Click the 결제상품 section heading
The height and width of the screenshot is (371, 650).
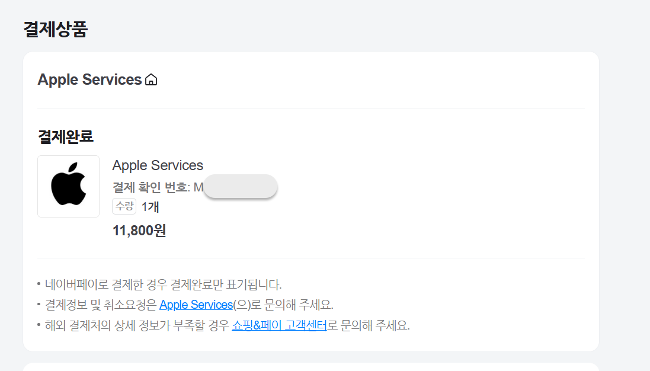click(56, 29)
